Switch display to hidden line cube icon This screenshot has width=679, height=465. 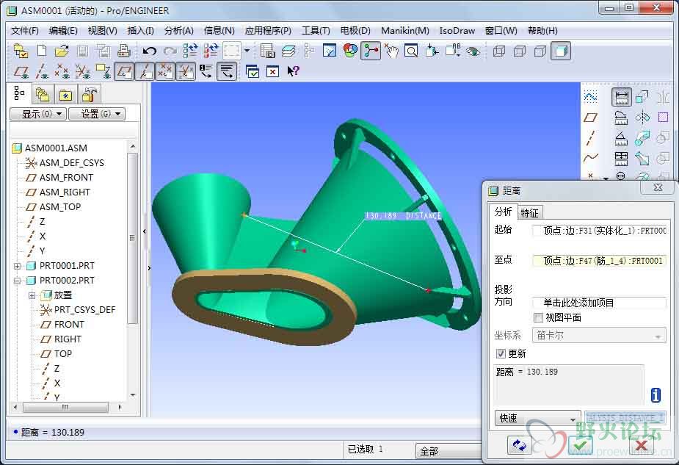[519, 51]
